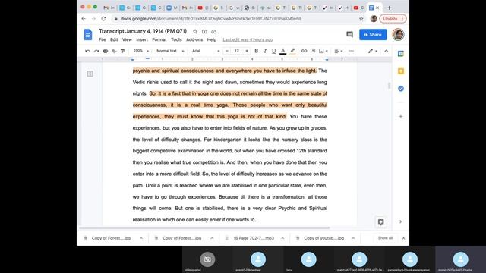Screen dimensions: 486x273
Task: Open the Format menu
Action: coord(159,39)
